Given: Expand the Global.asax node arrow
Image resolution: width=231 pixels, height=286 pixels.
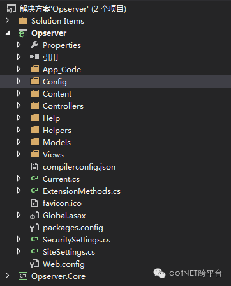Looking at the screenshot, I should click(19, 215).
